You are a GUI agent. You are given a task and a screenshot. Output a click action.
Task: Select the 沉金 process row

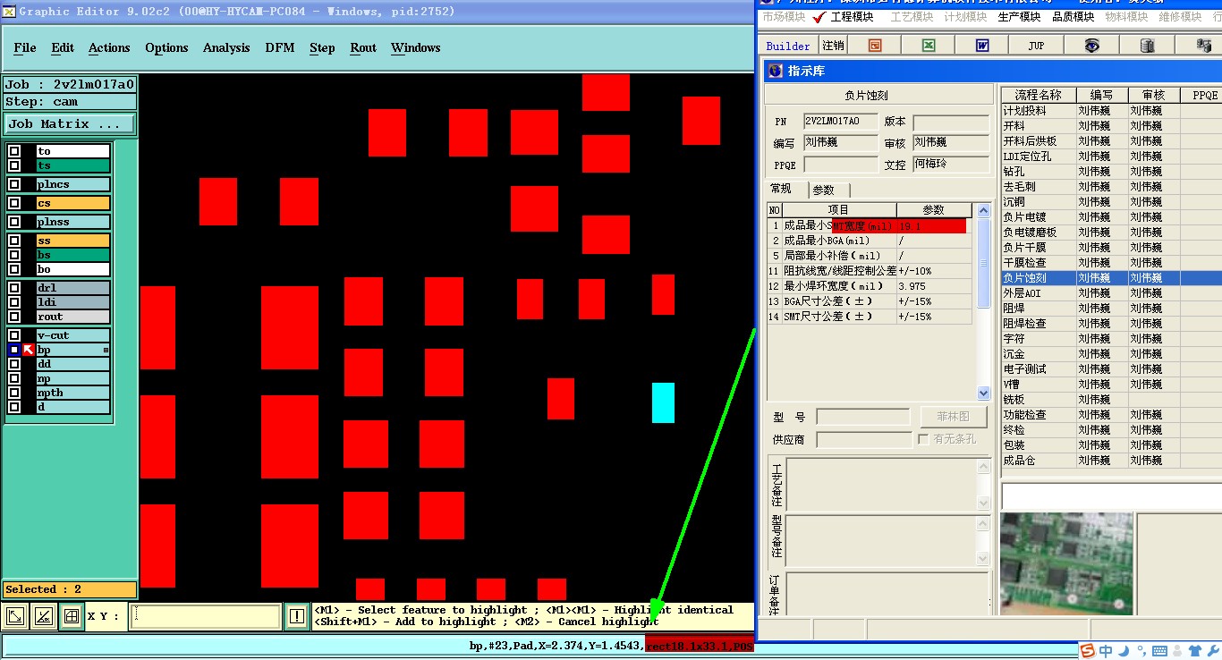(1110, 354)
